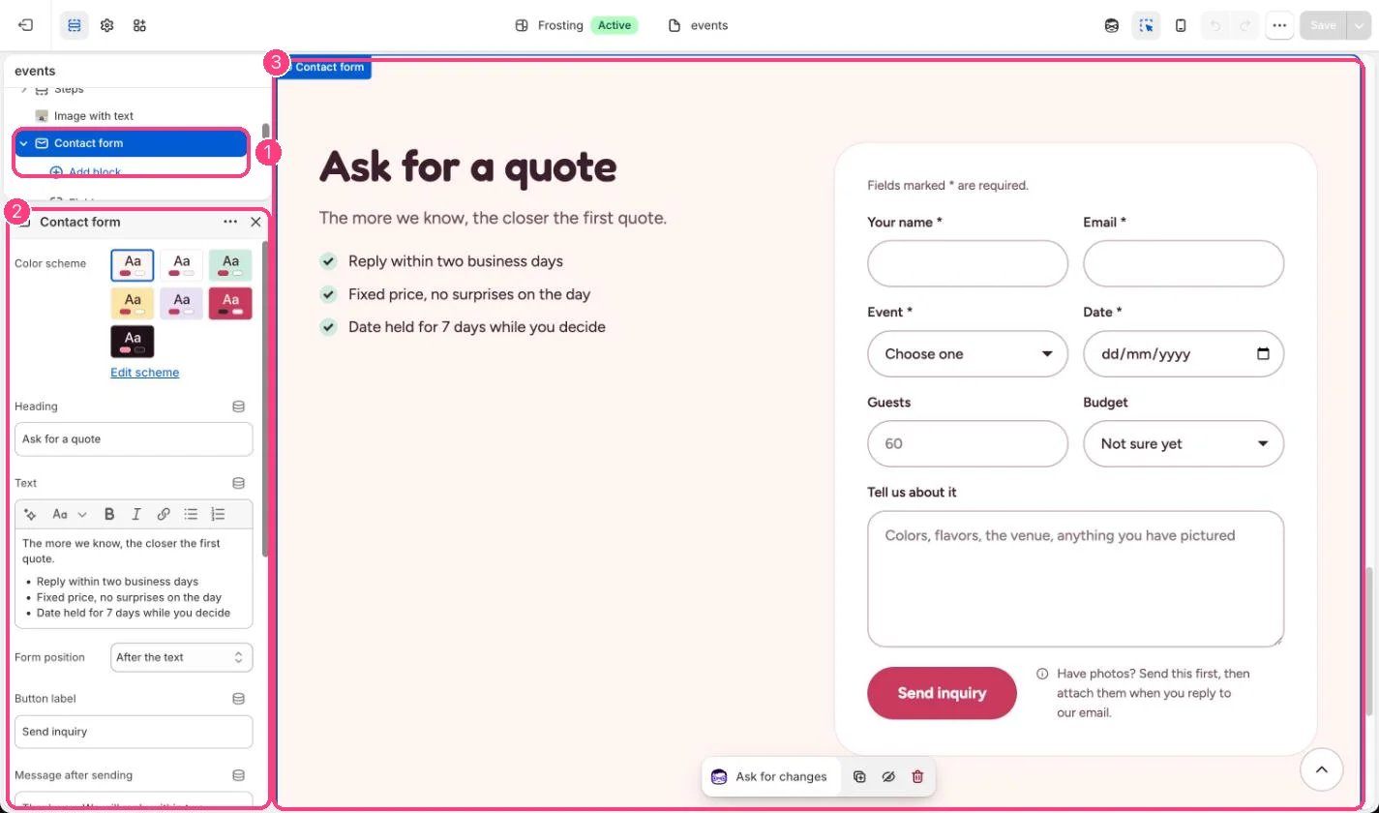
Task: Select the mint green color scheme
Action: (230, 265)
